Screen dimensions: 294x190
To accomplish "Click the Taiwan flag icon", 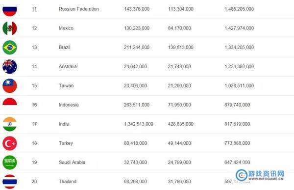I will point(10,86).
